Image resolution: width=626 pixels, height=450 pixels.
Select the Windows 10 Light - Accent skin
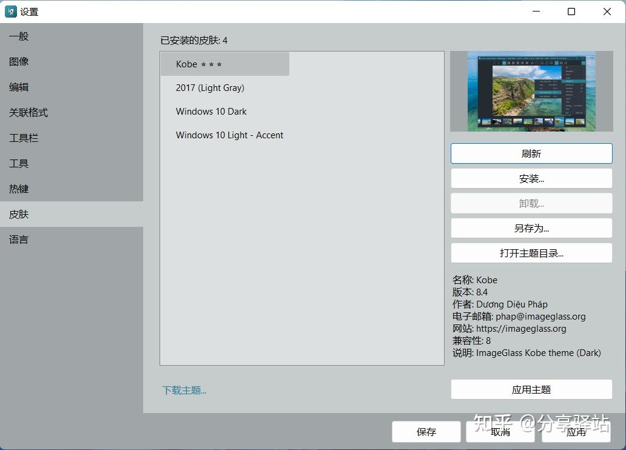(x=229, y=135)
